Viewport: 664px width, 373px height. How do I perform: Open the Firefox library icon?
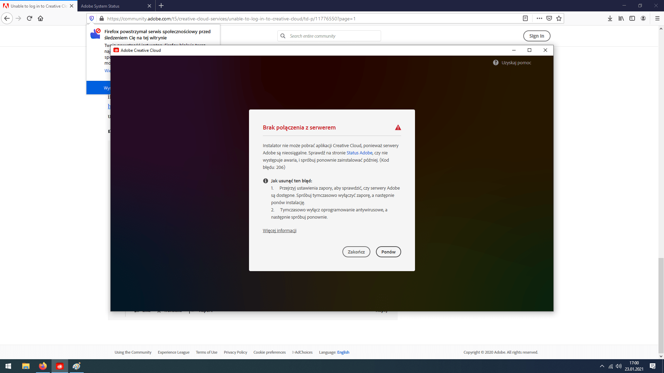click(621, 19)
